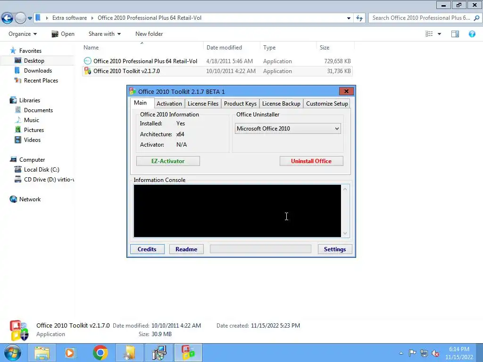483x362 pixels.
Task: Create a New folder
Action: click(149, 34)
